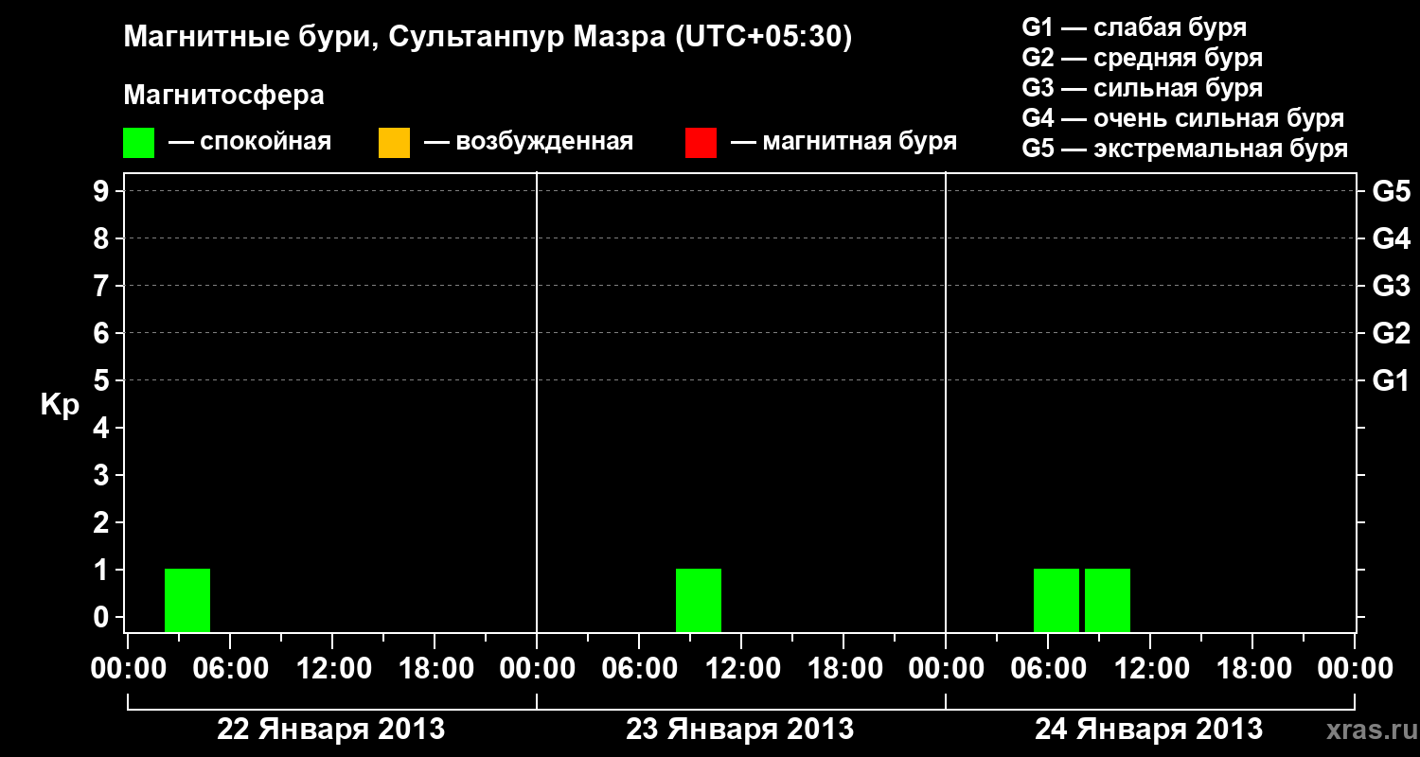Click the green 'спокойная' legend swatch

(x=138, y=142)
